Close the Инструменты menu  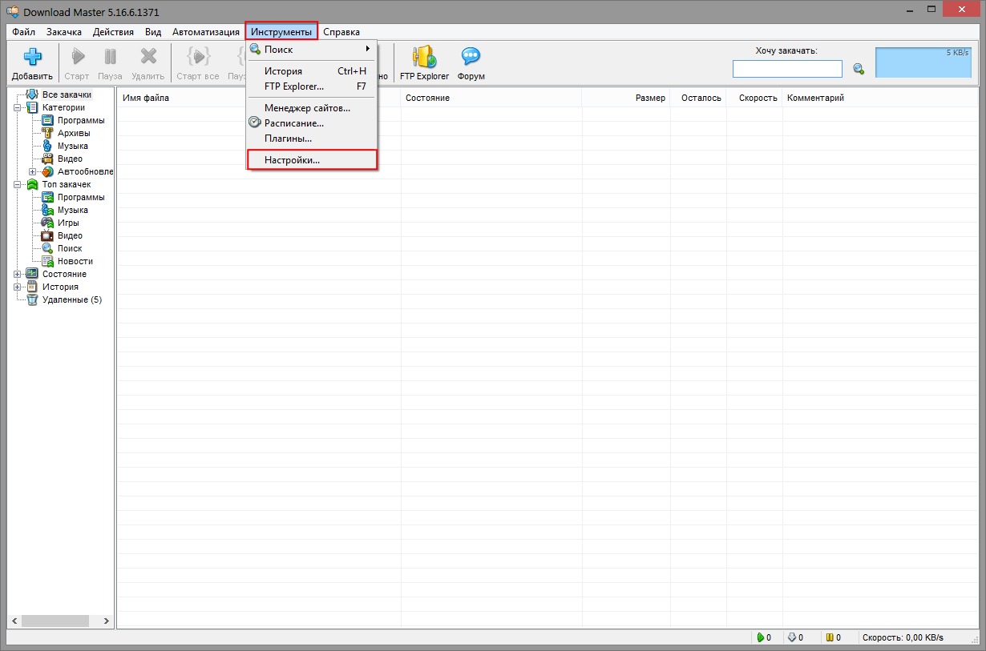click(x=281, y=32)
